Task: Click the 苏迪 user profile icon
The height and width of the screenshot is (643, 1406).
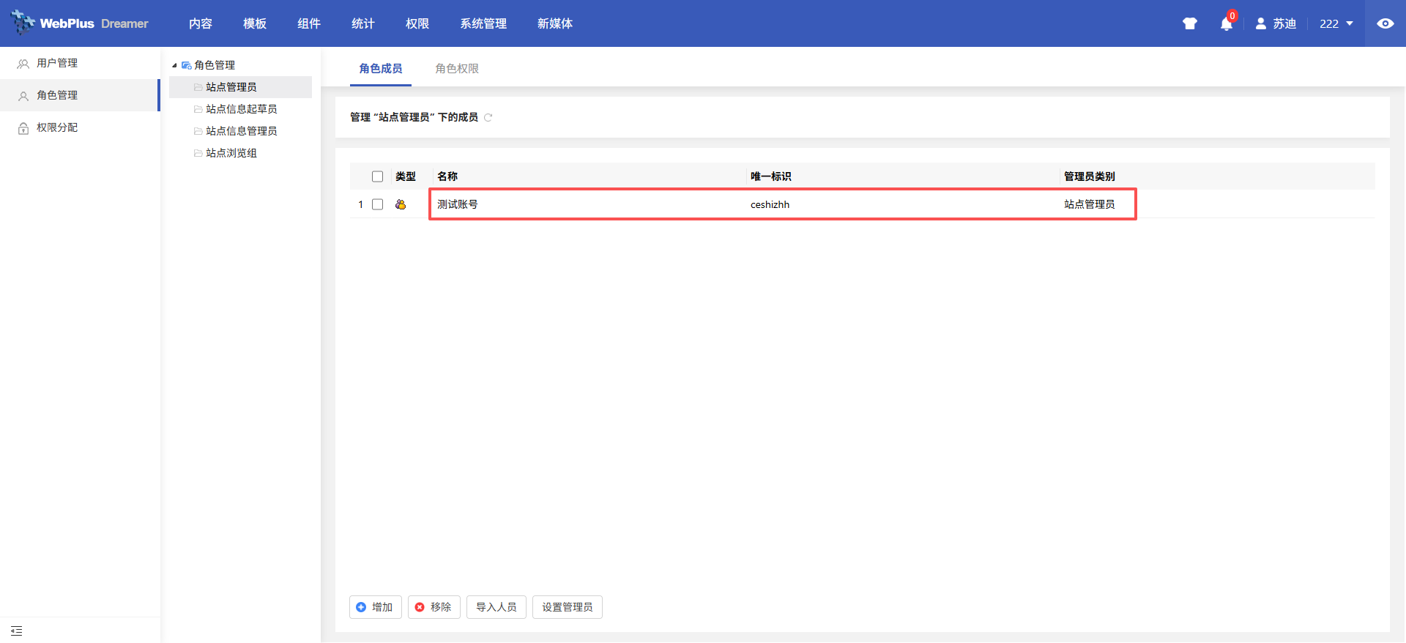Action: click(1261, 23)
